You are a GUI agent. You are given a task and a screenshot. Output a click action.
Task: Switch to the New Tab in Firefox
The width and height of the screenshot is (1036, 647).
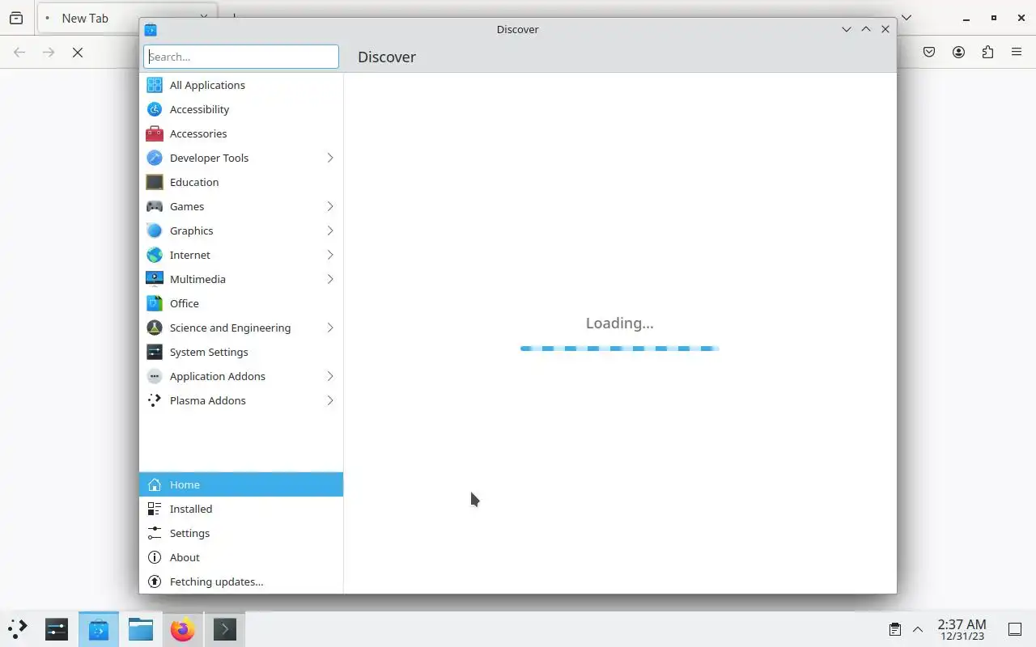coord(87,18)
